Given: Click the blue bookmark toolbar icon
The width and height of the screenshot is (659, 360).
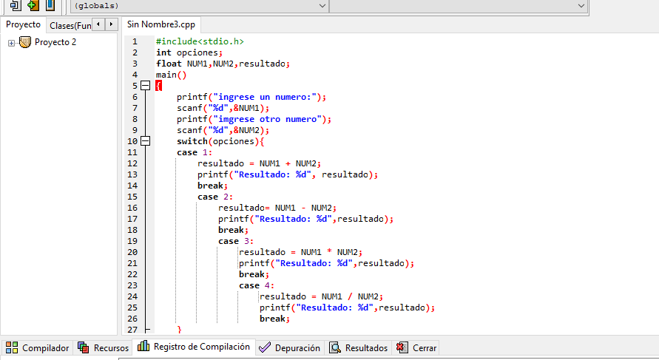Looking at the screenshot, I should point(50,5).
